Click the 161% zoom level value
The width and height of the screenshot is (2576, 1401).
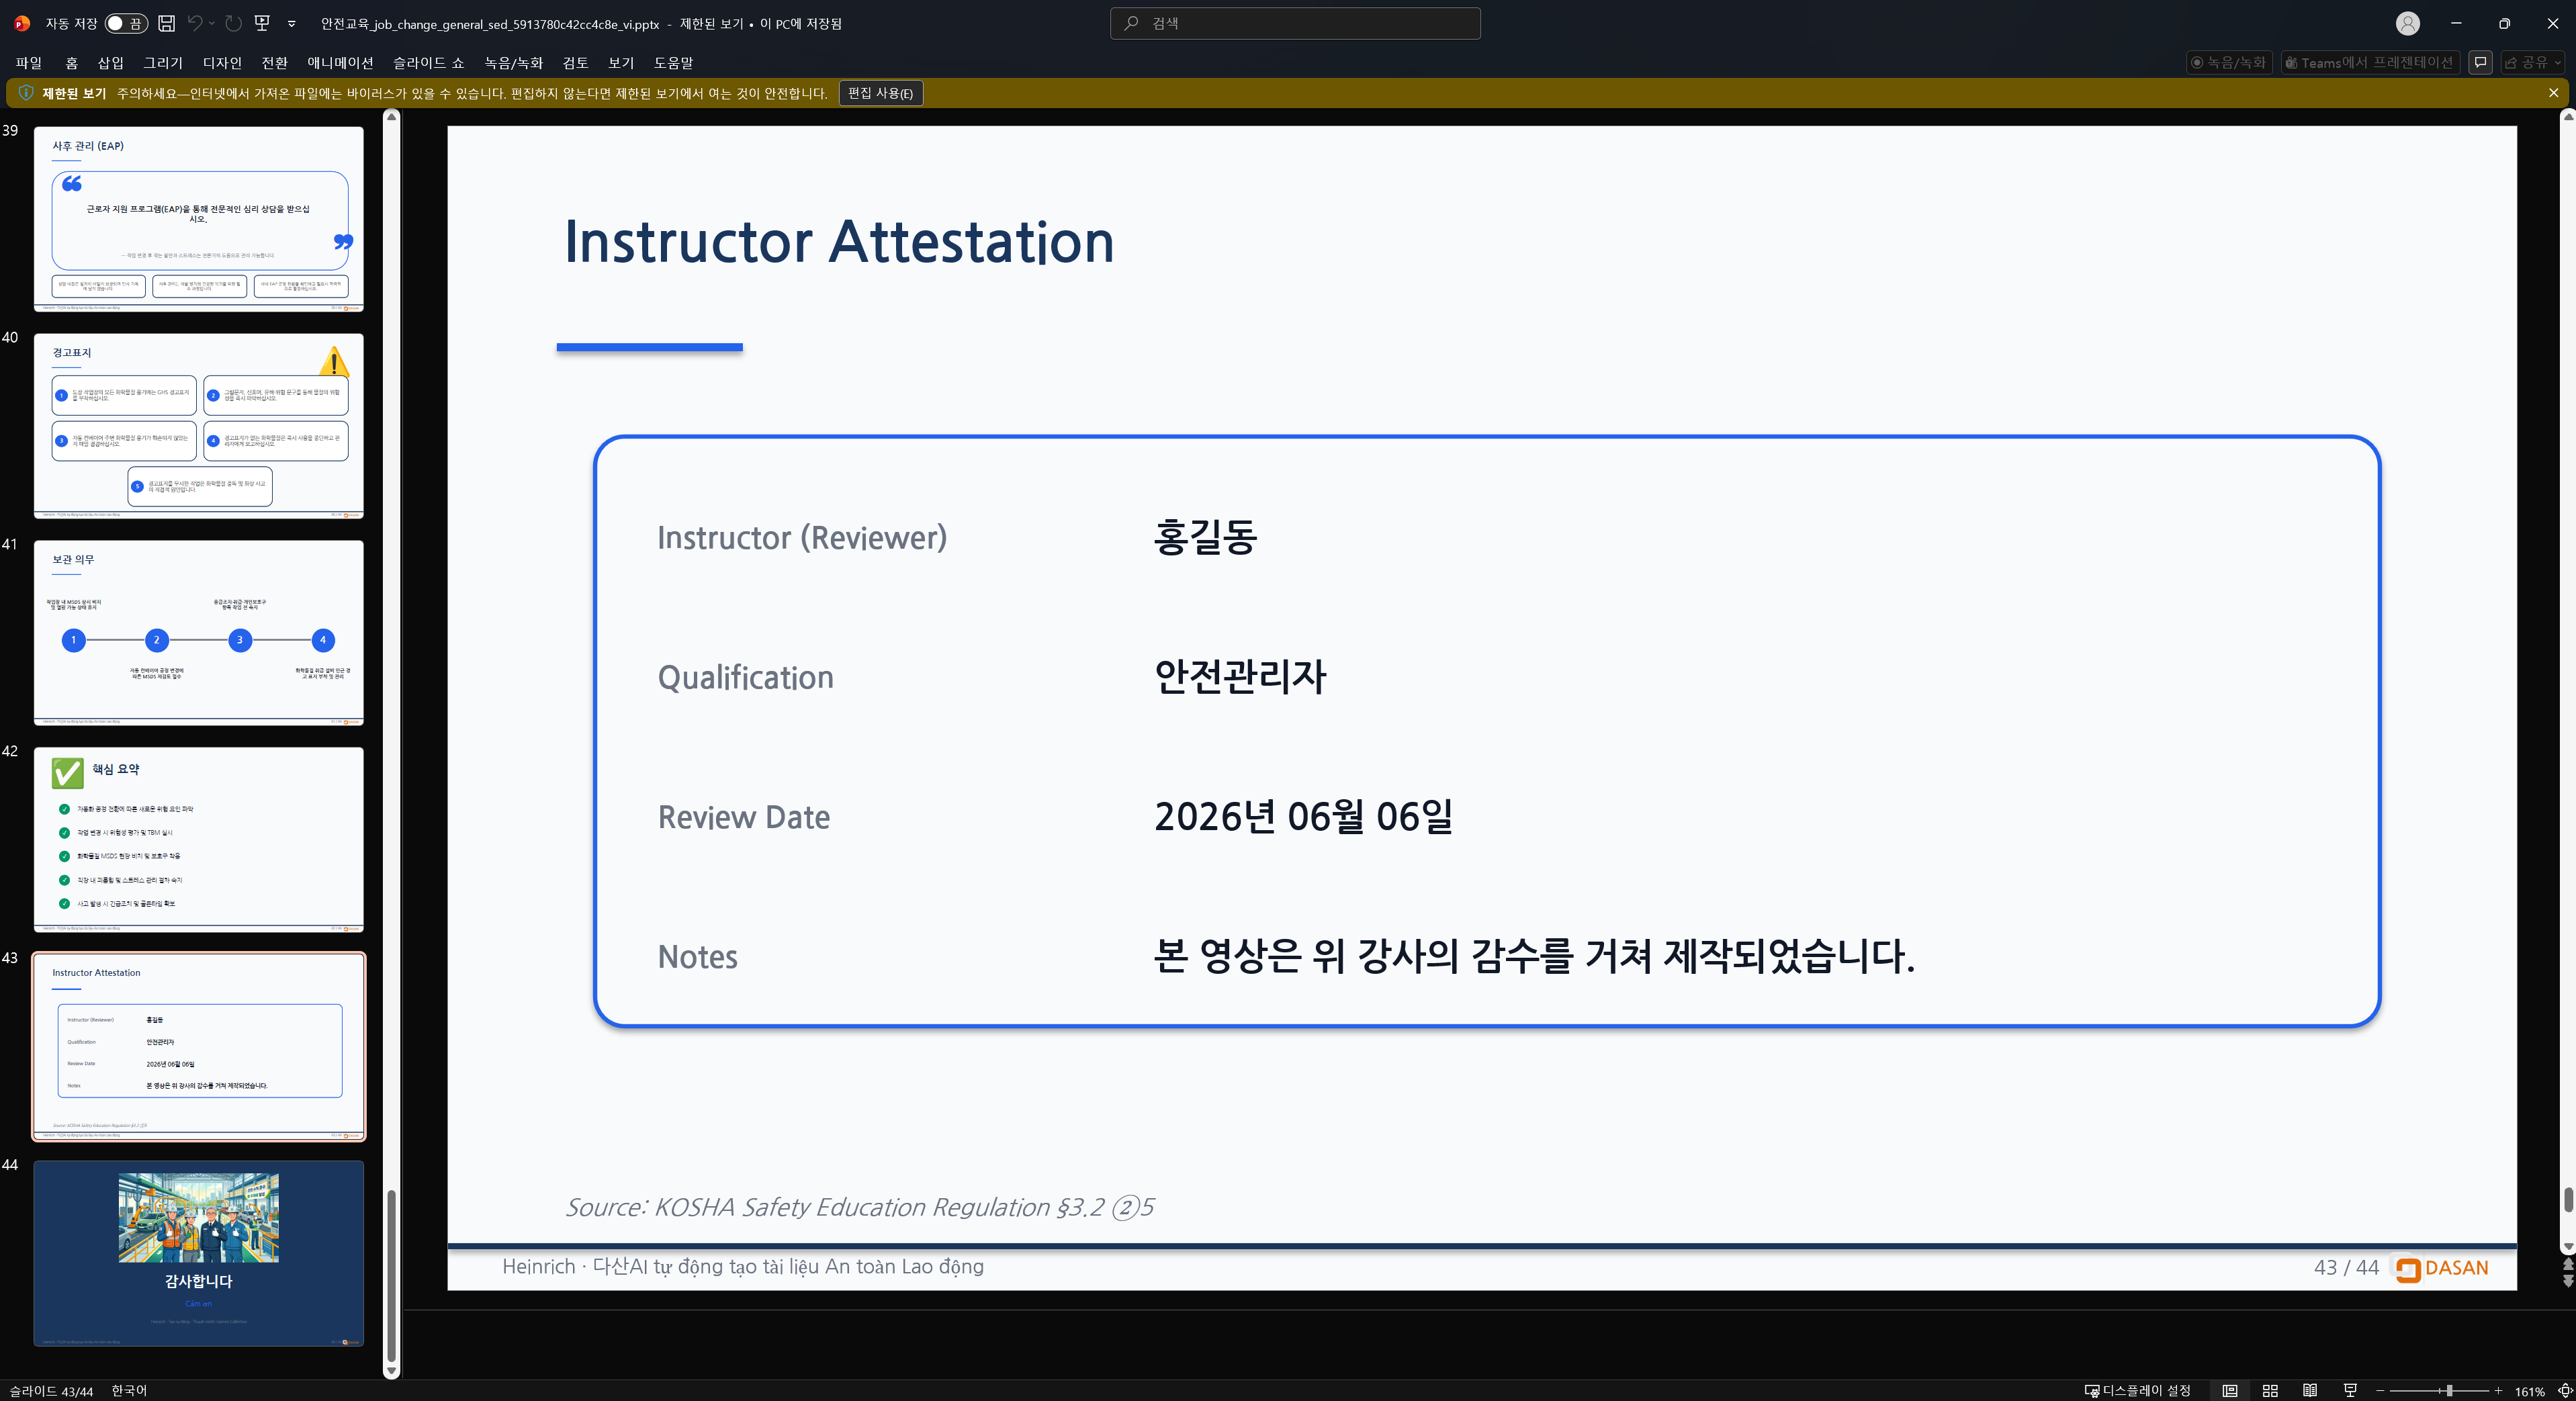click(x=2530, y=1392)
